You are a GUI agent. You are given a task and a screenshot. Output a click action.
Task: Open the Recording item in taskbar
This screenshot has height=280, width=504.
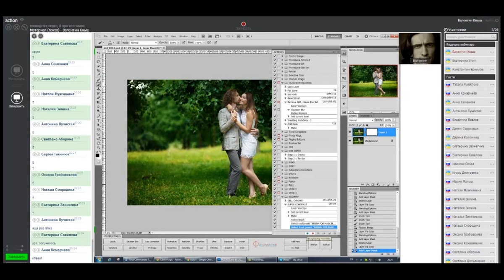261,259
